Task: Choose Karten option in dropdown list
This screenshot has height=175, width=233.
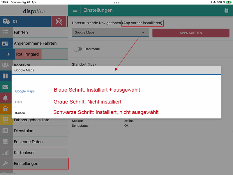Action: 20,113
